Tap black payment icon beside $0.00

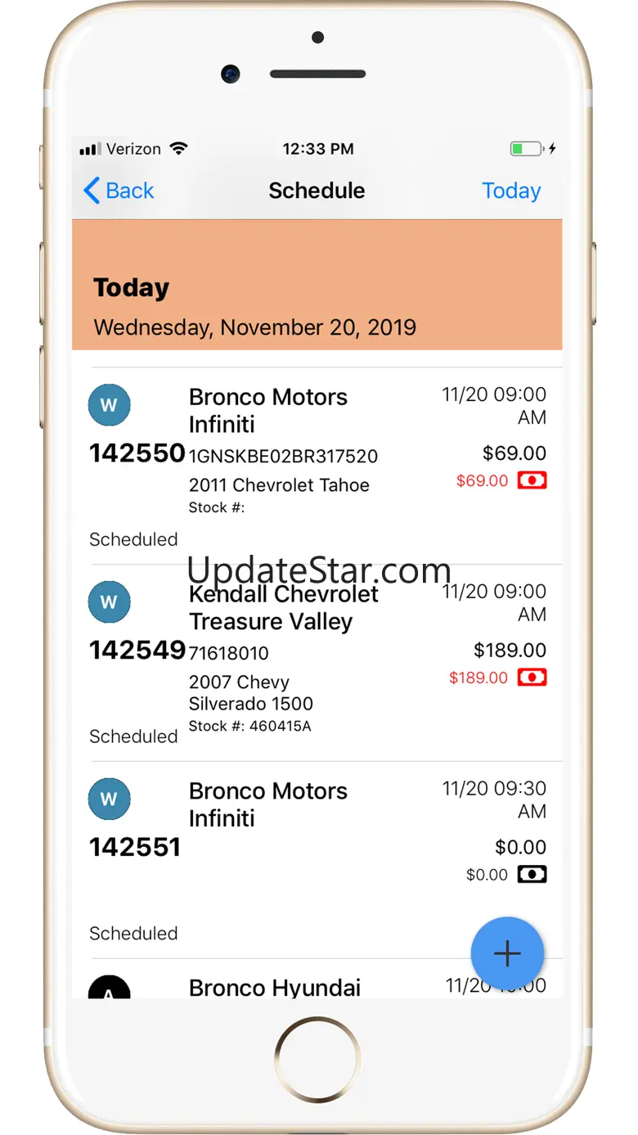pyautogui.click(x=532, y=875)
